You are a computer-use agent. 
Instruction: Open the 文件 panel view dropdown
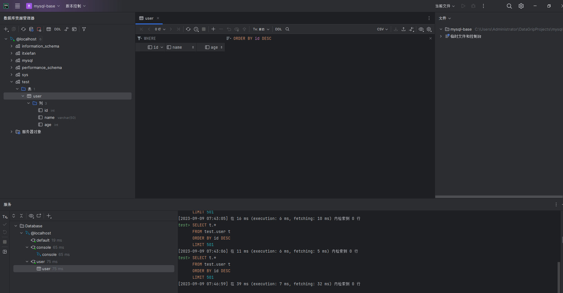[x=445, y=18]
